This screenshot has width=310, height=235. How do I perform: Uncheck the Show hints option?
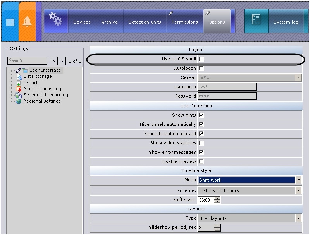click(x=201, y=115)
